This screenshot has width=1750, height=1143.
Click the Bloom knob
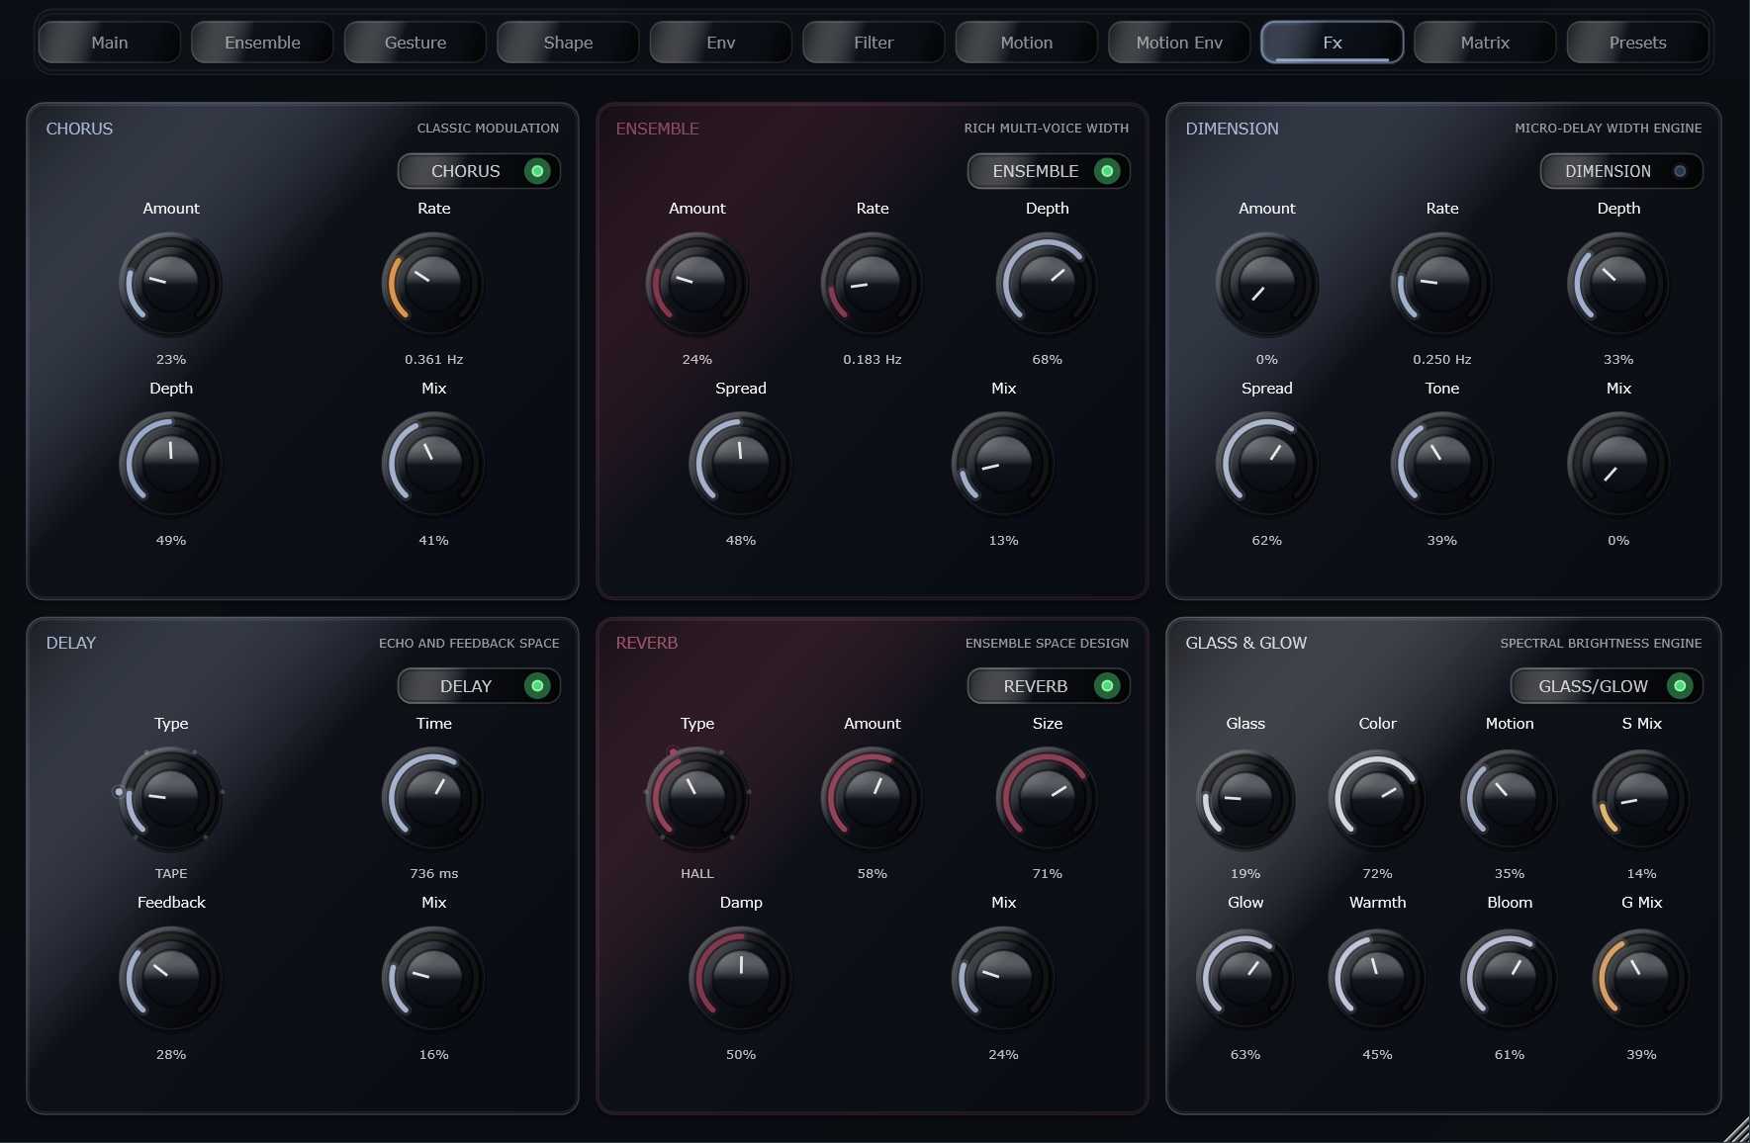click(x=1510, y=979)
